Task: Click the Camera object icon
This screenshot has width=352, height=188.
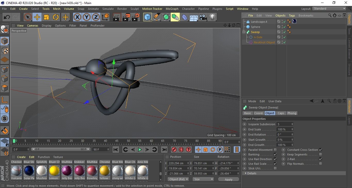Action: (x=203, y=17)
